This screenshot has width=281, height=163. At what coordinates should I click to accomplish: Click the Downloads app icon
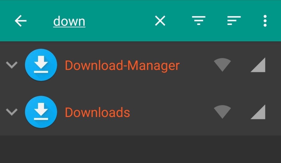pyautogui.click(x=41, y=112)
